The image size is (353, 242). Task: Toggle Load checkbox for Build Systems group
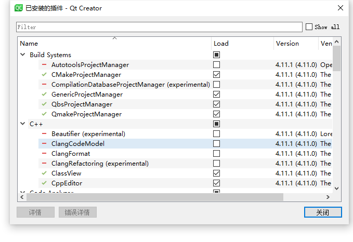(217, 55)
